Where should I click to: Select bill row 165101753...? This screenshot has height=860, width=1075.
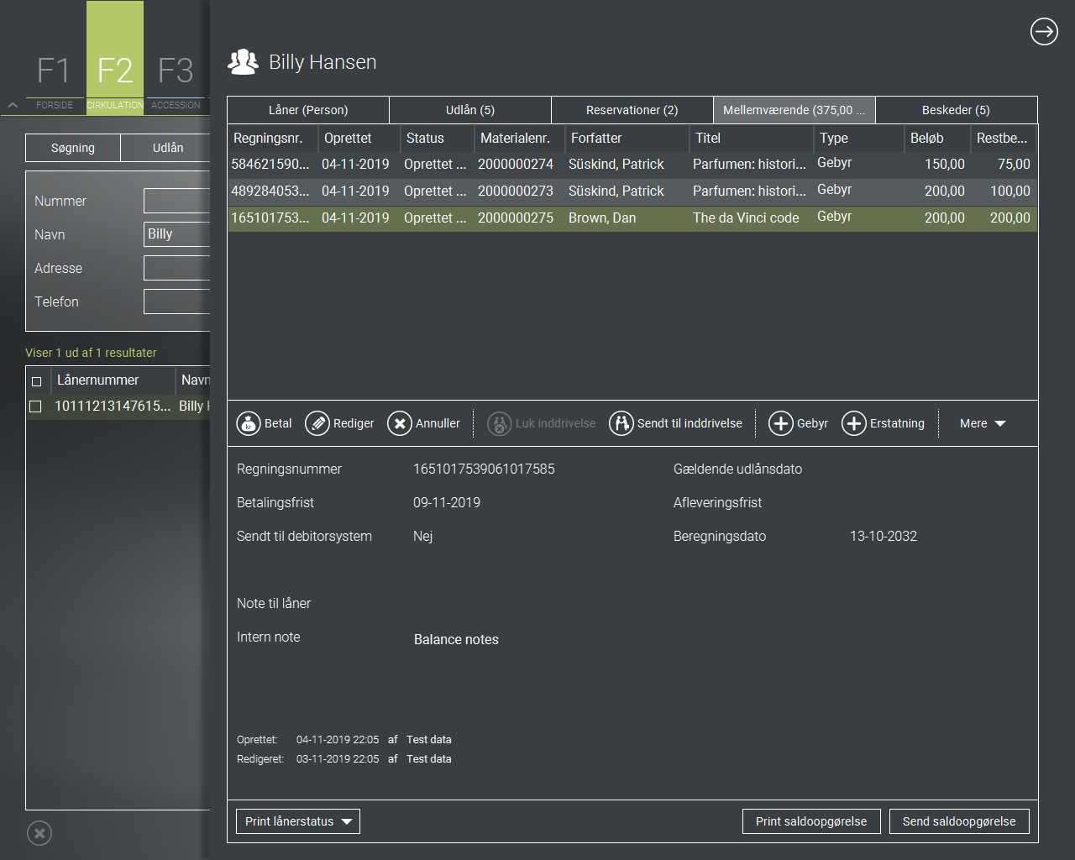(632, 218)
